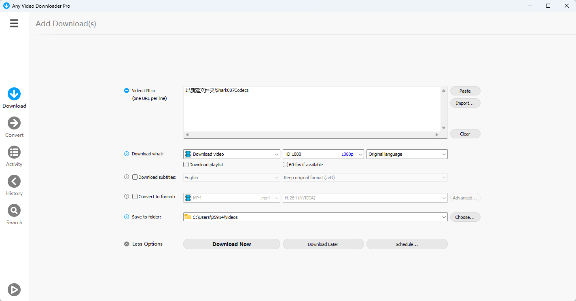Click the Import... button
The image size is (576, 301).
pos(465,103)
